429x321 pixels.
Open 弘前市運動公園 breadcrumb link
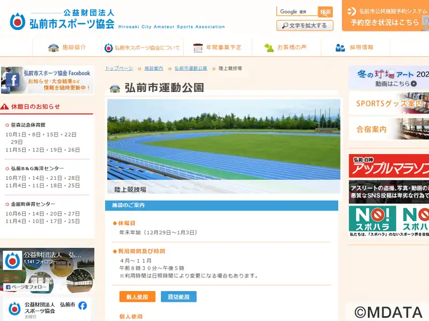pyautogui.click(x=191, y=68)
